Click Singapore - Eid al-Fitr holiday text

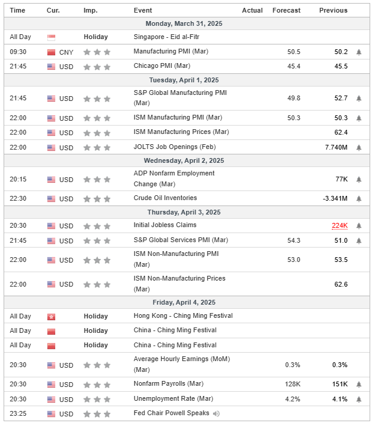pyautogui.click(x=166, y=37)
